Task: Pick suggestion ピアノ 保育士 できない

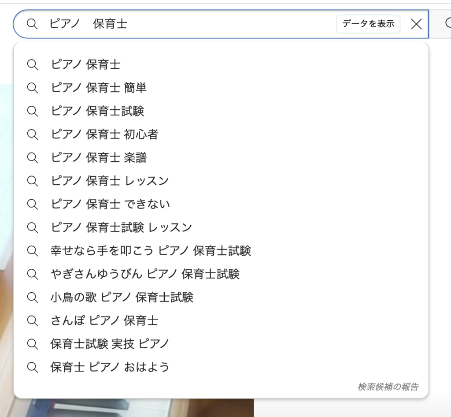Action: [x=221, y=205]
